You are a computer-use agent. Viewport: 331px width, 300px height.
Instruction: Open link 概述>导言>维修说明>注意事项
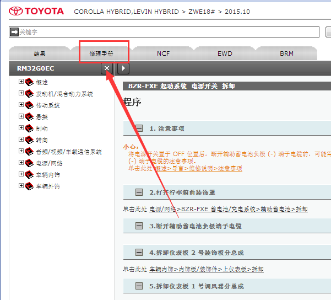point(198,169)
